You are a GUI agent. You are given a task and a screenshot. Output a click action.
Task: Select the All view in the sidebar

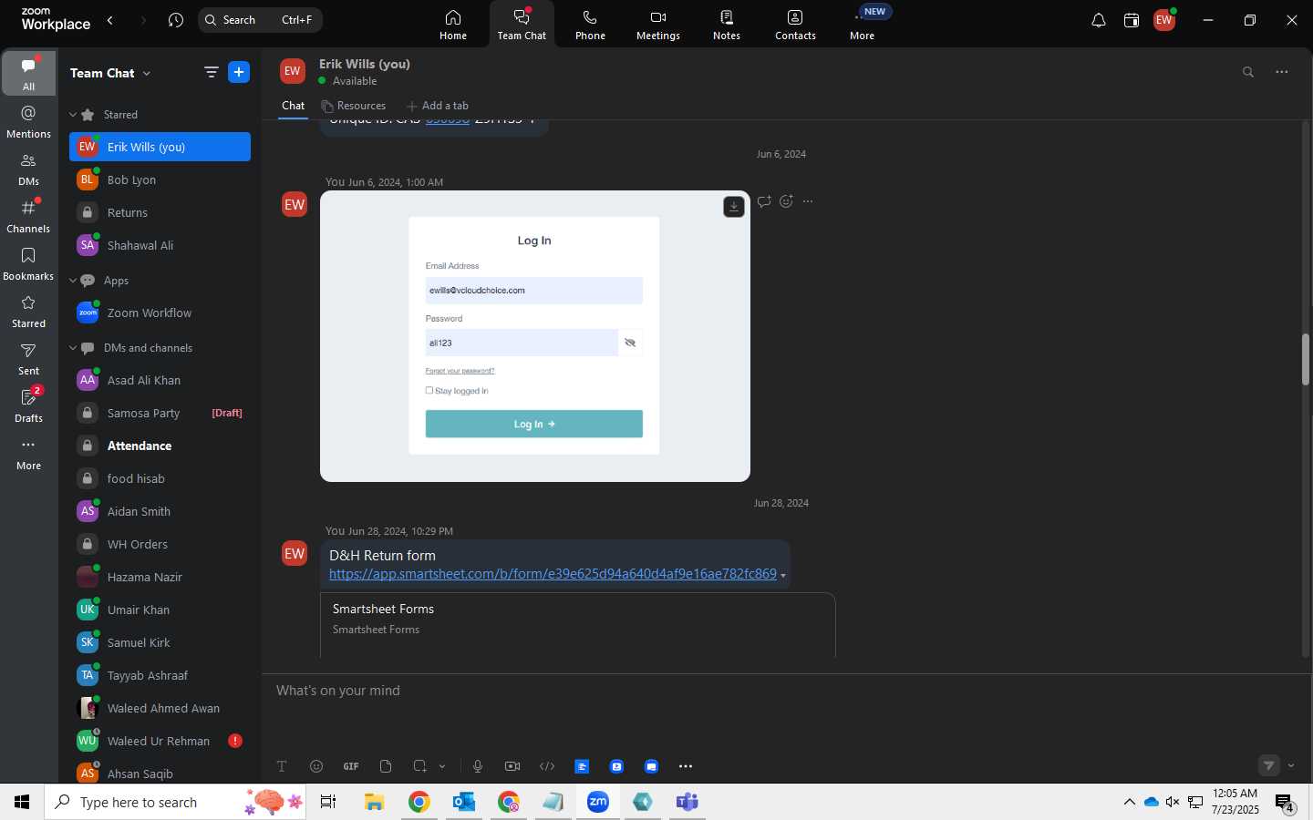[29, 74]
